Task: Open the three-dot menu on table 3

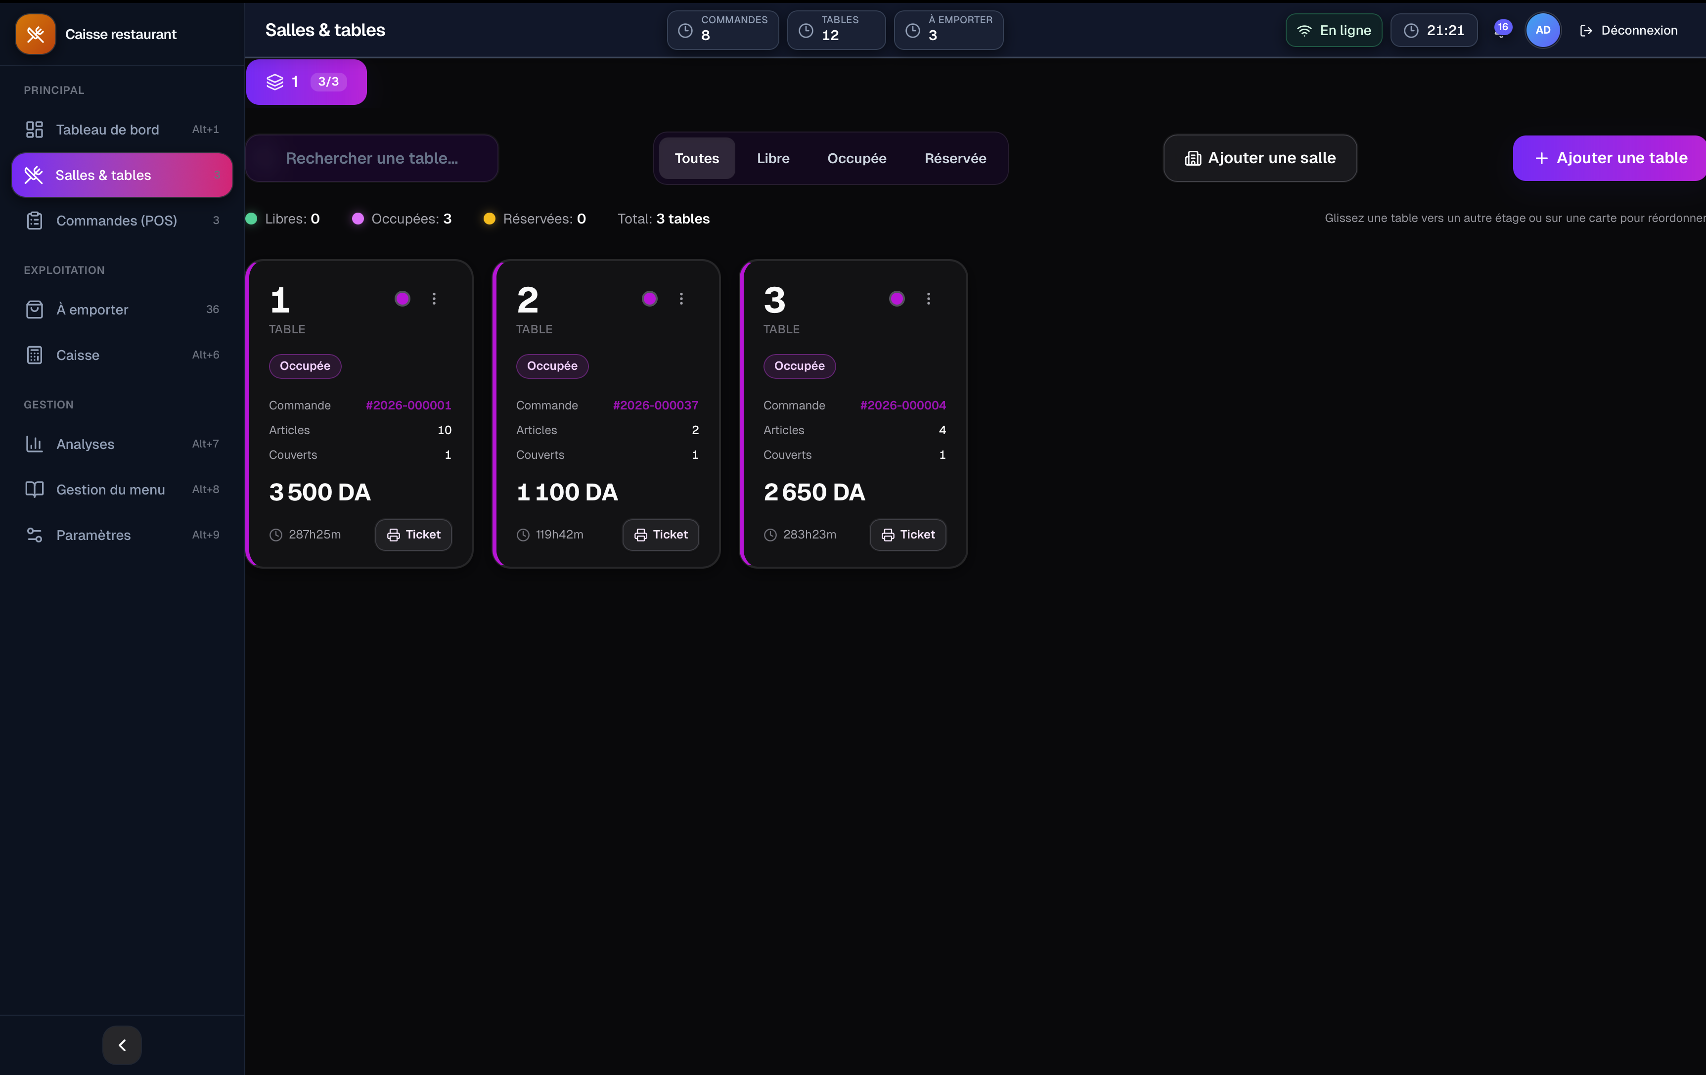Action: point(929,299)
